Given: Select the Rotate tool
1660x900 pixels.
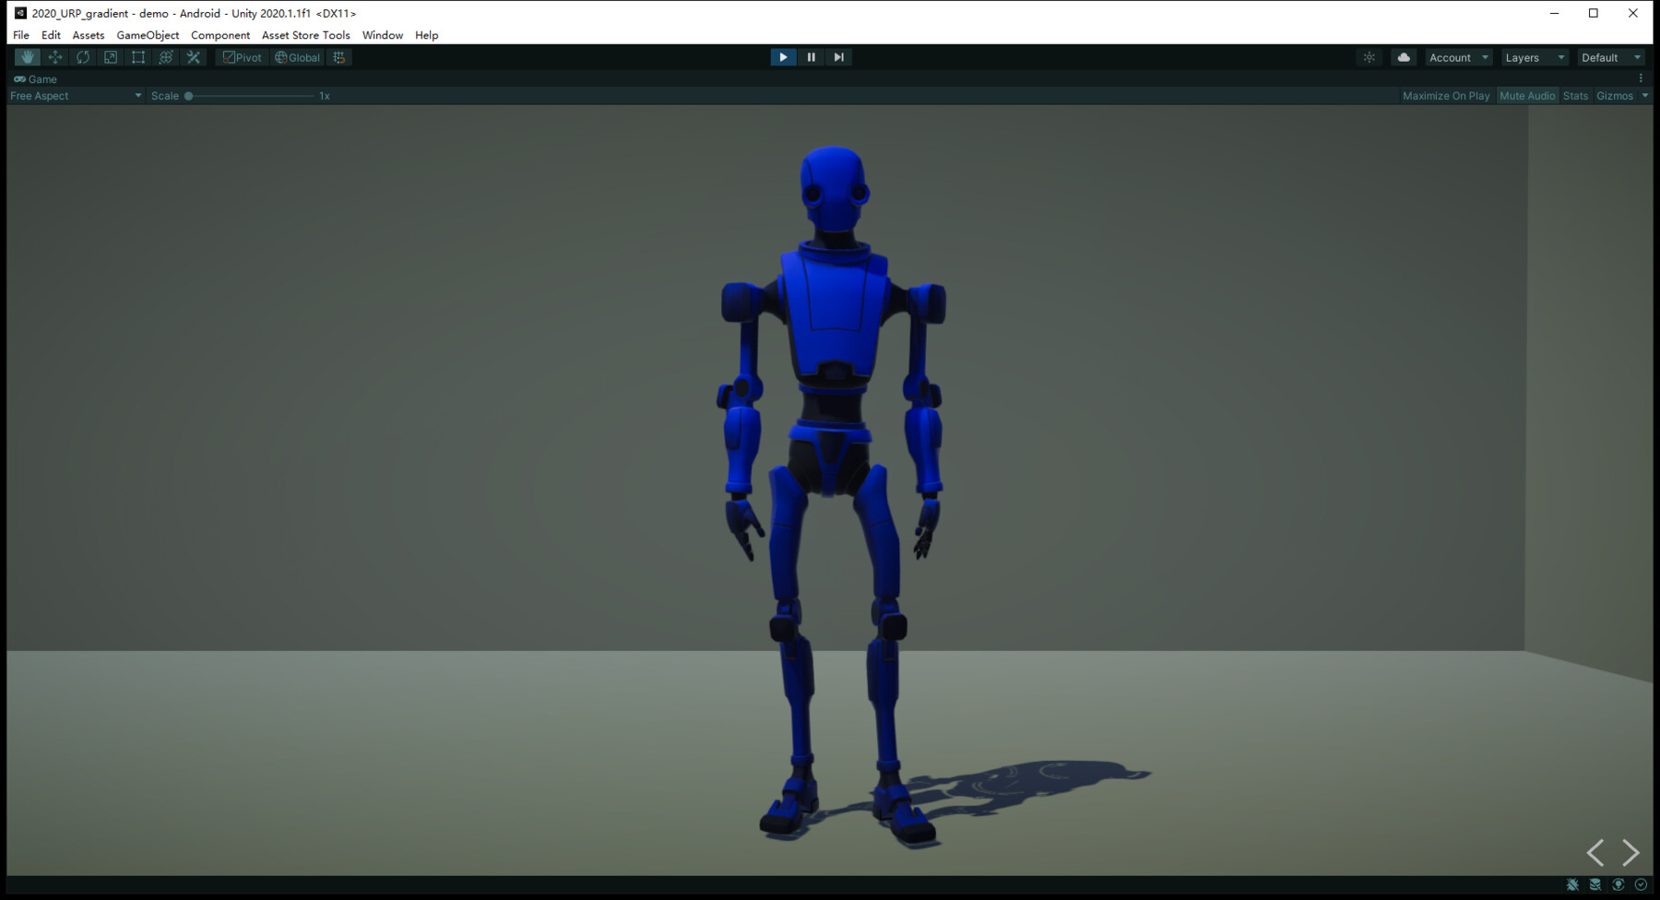Looking at the screenshot, I should coord(83,57).
